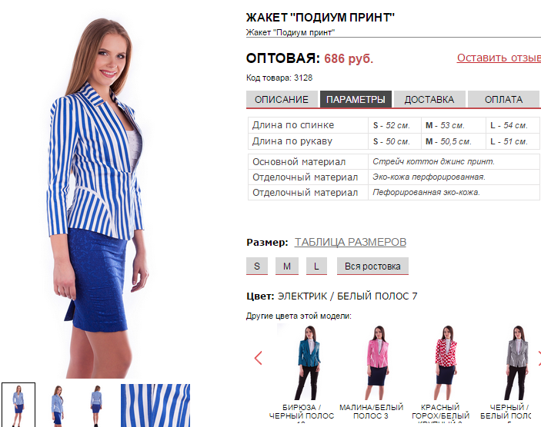Viewport: 541px width, 427px height.
Task: Choose the 'Вся ростовка' size option
Action: coord(372,266)
